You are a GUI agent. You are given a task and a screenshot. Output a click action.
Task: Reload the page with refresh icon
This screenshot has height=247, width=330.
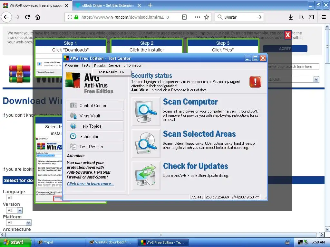[x=27, y=17]
